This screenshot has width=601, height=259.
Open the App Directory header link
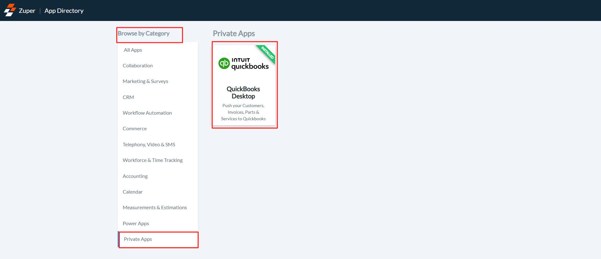point(64,11)
